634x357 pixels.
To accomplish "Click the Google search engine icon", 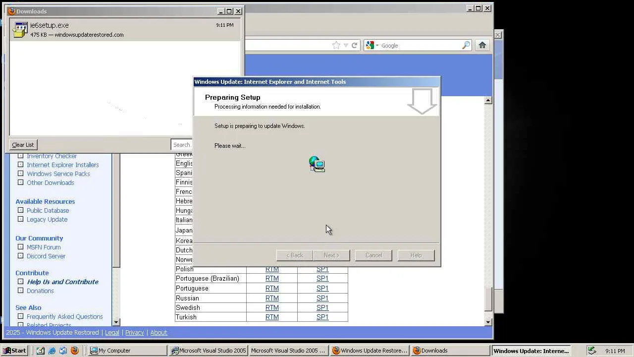I will click(370, 46).
